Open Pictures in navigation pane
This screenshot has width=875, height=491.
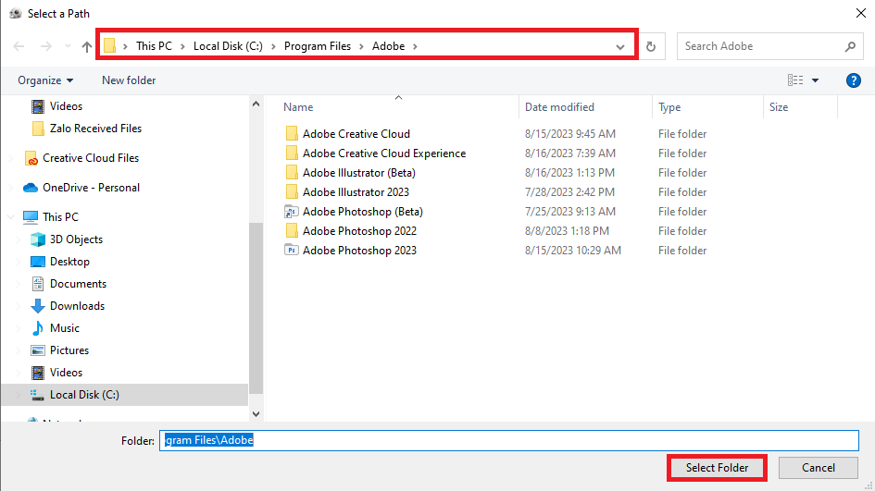pyautogui.click(x=69, y=350)
